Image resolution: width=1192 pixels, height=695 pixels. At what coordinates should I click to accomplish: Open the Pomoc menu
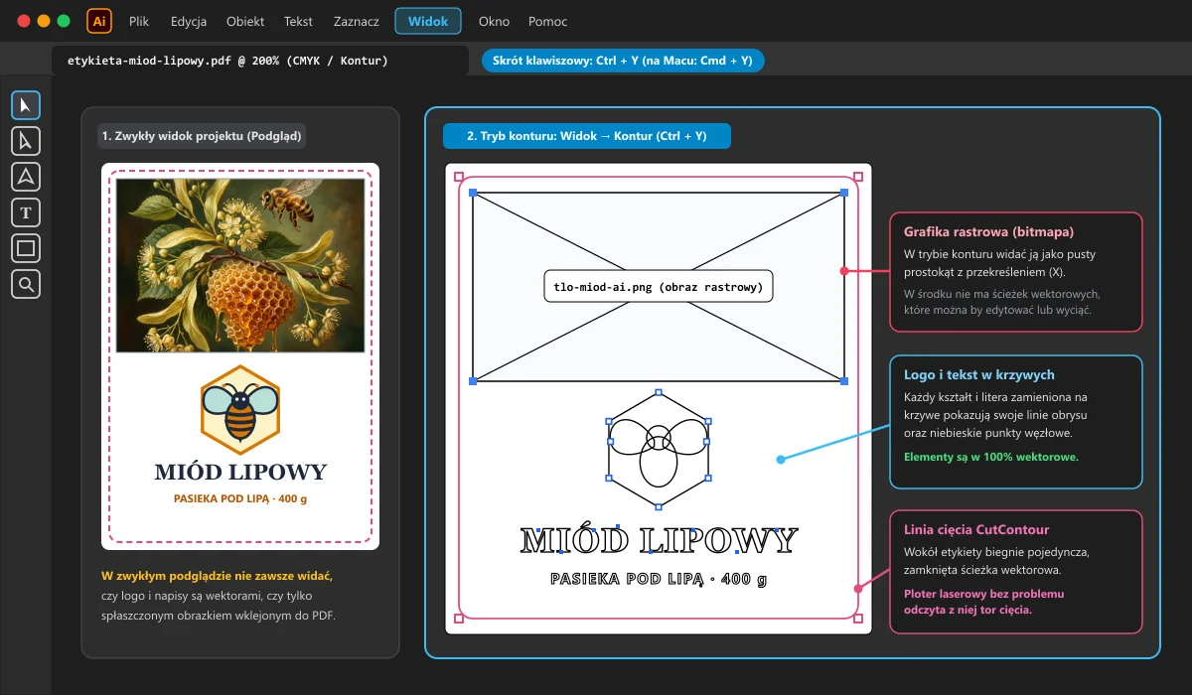(x=548, y=21)
